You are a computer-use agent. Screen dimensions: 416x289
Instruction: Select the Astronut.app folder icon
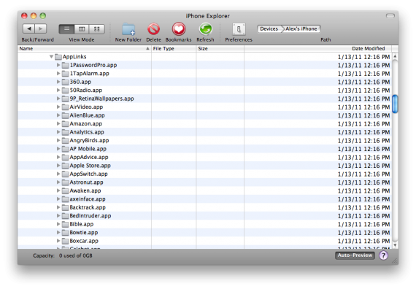(65, 182)
